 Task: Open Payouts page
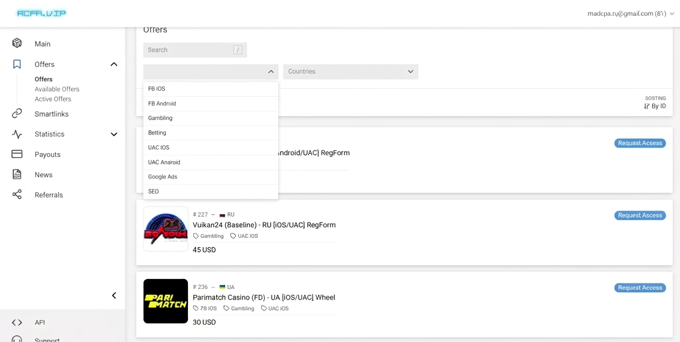coord(47,154)
